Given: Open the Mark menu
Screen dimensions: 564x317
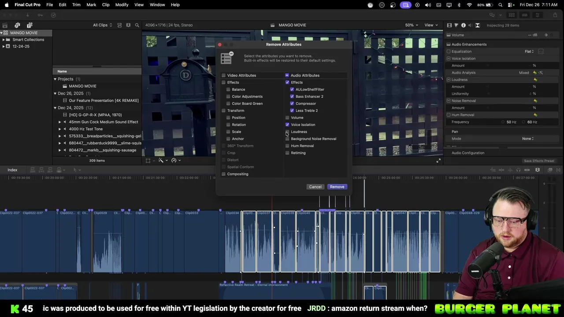Looking at the screenshot, I should click(91, 5).
